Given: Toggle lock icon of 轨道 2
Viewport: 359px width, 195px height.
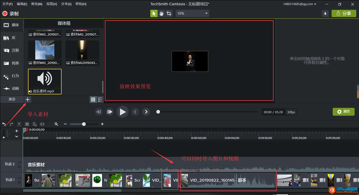Looking at the screenshot, I should pos(19,167).
